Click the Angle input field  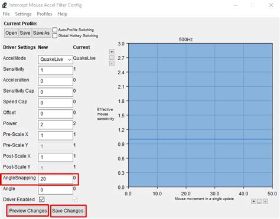point(56,189)
